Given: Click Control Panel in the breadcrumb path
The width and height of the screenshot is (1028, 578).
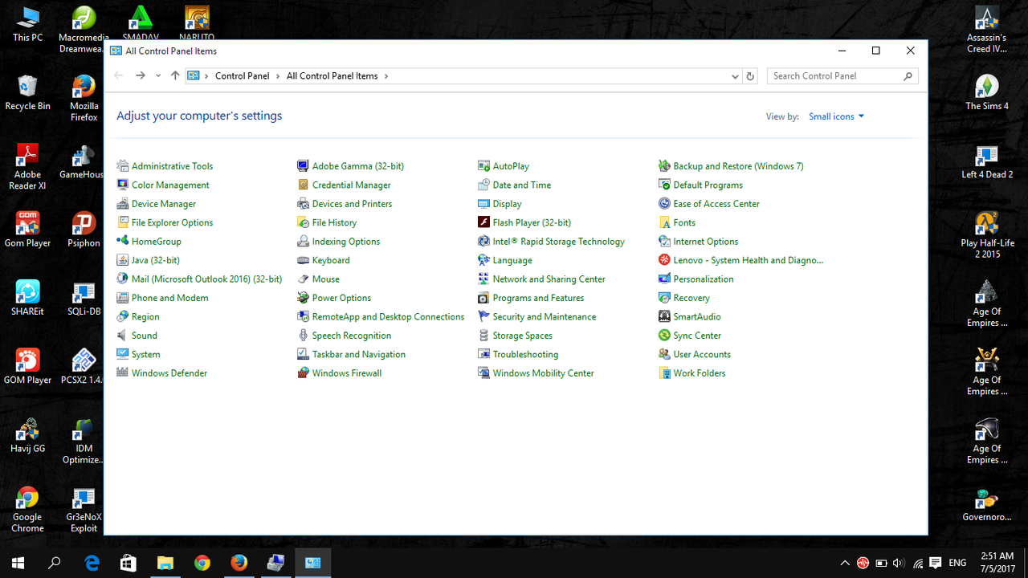Looking at the screenshot, I should tap(242, 76).
